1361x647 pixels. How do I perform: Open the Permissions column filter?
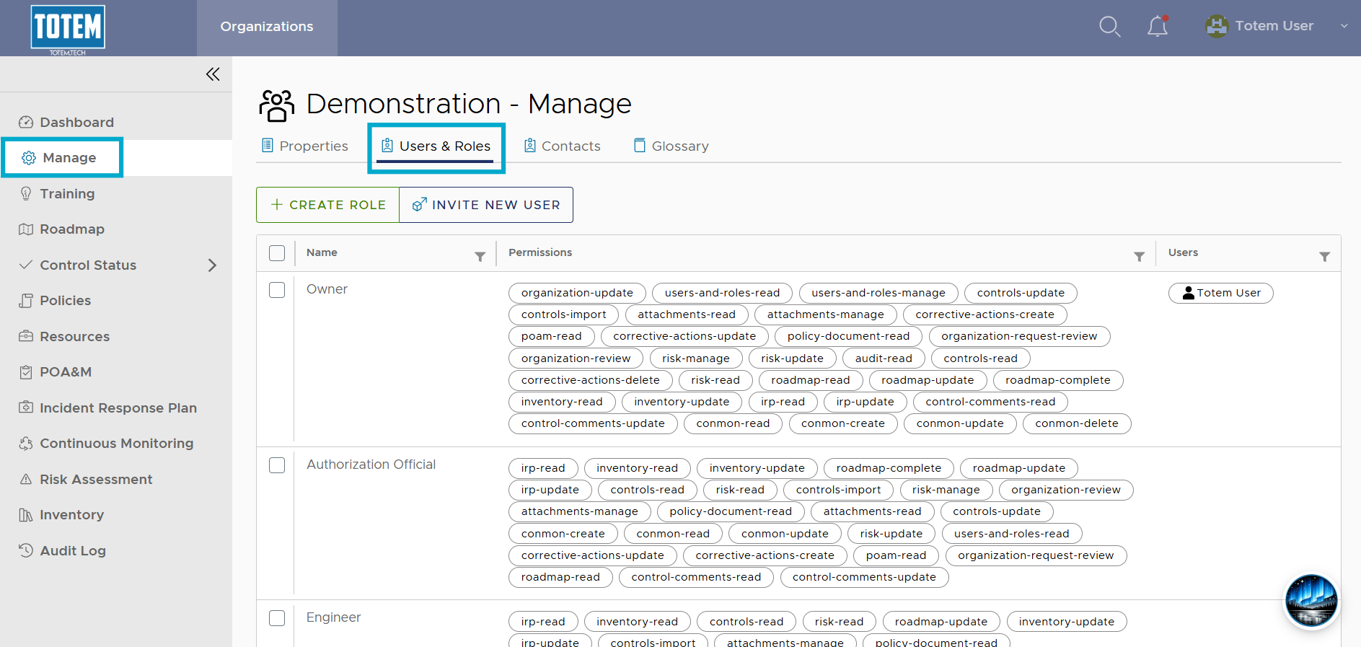[x=1139, y=257]
